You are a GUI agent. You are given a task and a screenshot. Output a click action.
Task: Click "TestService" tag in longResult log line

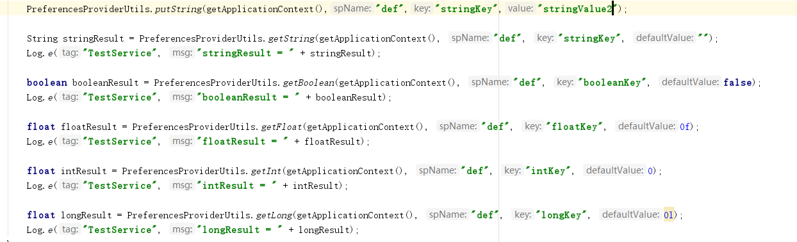120,230
